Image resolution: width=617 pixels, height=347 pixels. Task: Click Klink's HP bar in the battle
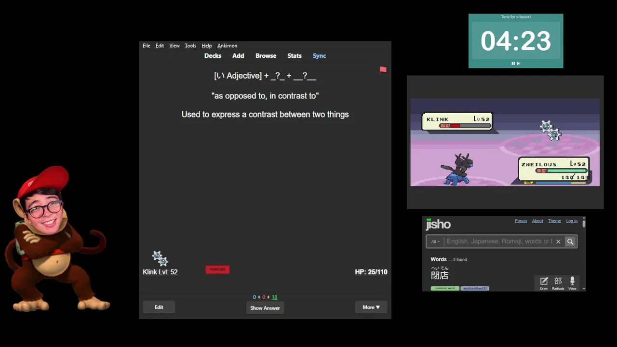click(465, 126)
